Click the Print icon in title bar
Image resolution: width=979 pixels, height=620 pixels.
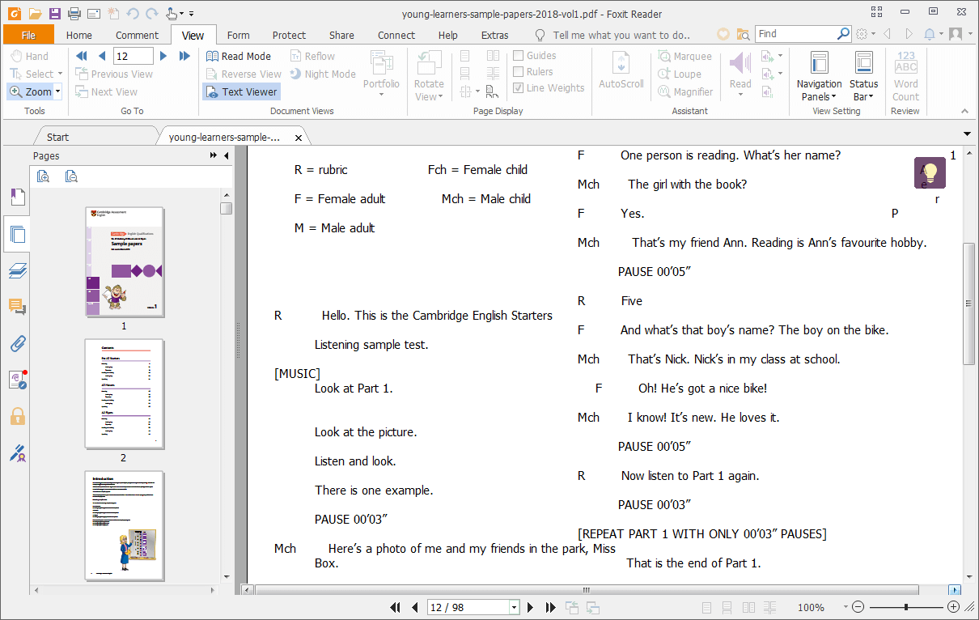click(74, 13)
